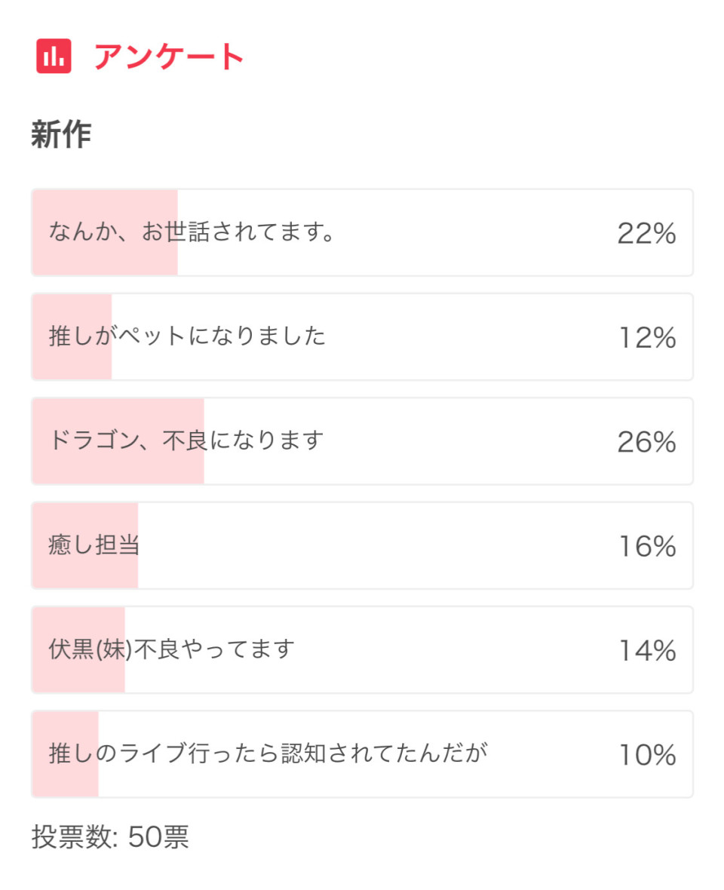The image size is (724, 890).
Task: Choose option 推しがペットになりました
Action: (362, 336)
